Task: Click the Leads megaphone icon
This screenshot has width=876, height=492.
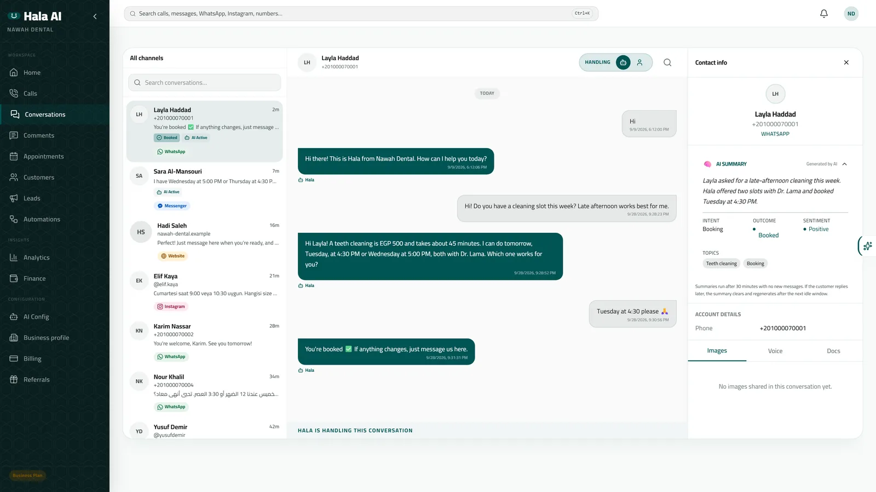Action: coord(14,198)
